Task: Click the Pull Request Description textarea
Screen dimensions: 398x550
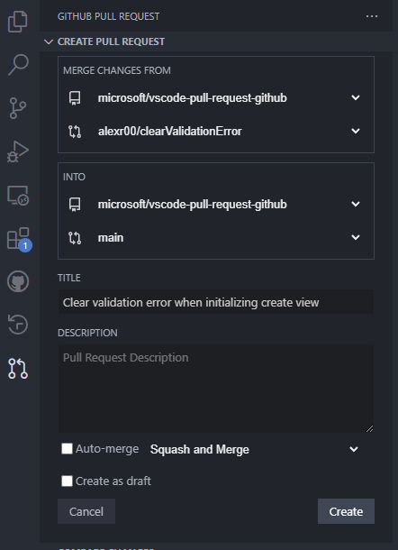Action: 216,389
